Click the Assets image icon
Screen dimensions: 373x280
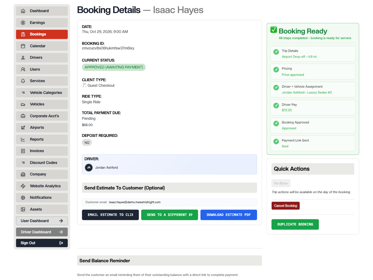[x=23, y=209]
